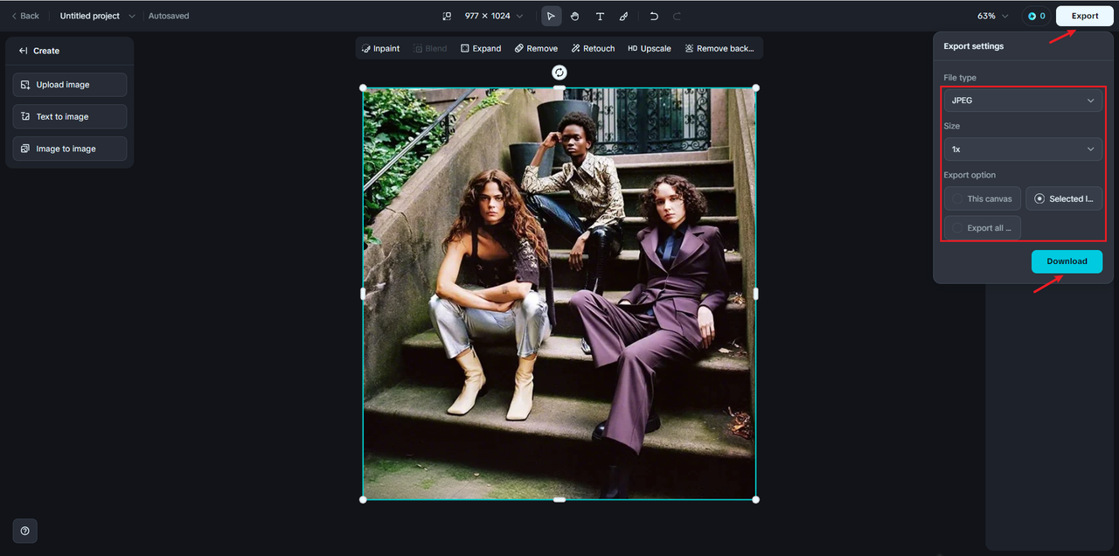Click the Image to image icon
1119x556 pixels.
[25, 149]
